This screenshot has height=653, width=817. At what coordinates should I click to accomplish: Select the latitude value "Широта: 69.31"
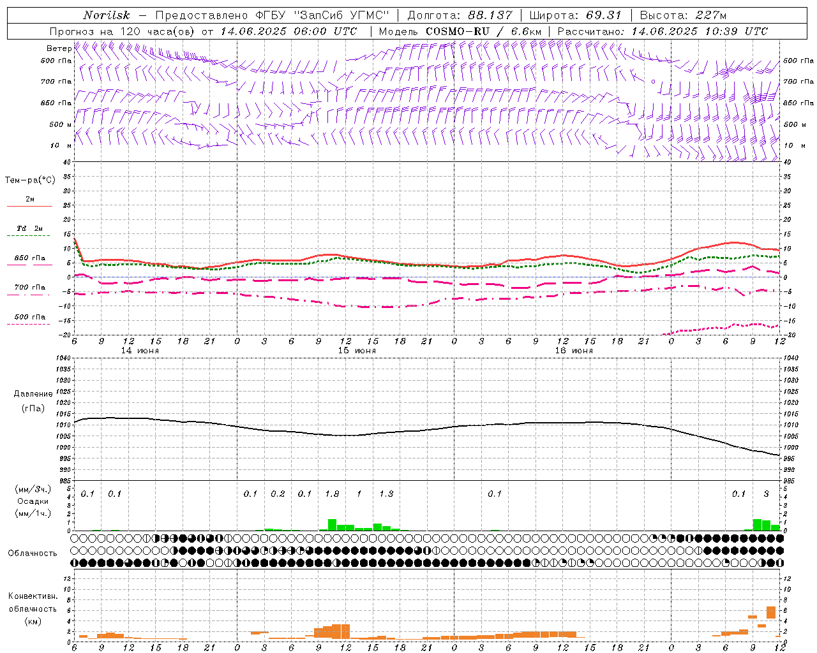tap(575, 15)
